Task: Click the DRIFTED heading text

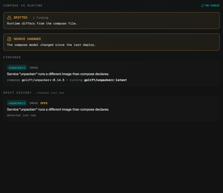Action: coord(21,17)
